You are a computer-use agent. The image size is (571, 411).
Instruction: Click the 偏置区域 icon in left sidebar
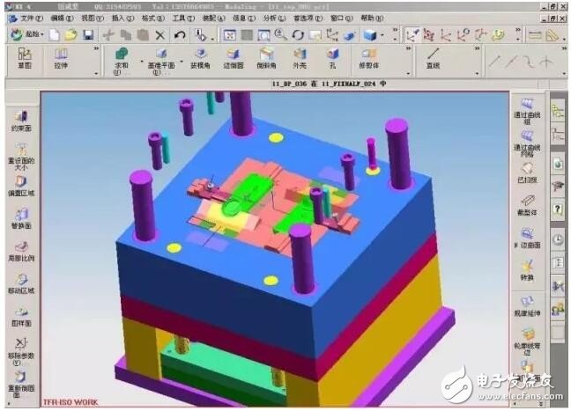point(20,185)
